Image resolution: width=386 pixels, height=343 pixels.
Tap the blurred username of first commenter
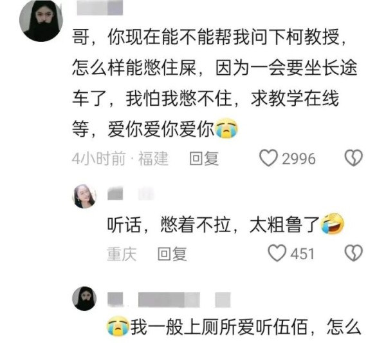pyautogui.click(x=100, y=7)
